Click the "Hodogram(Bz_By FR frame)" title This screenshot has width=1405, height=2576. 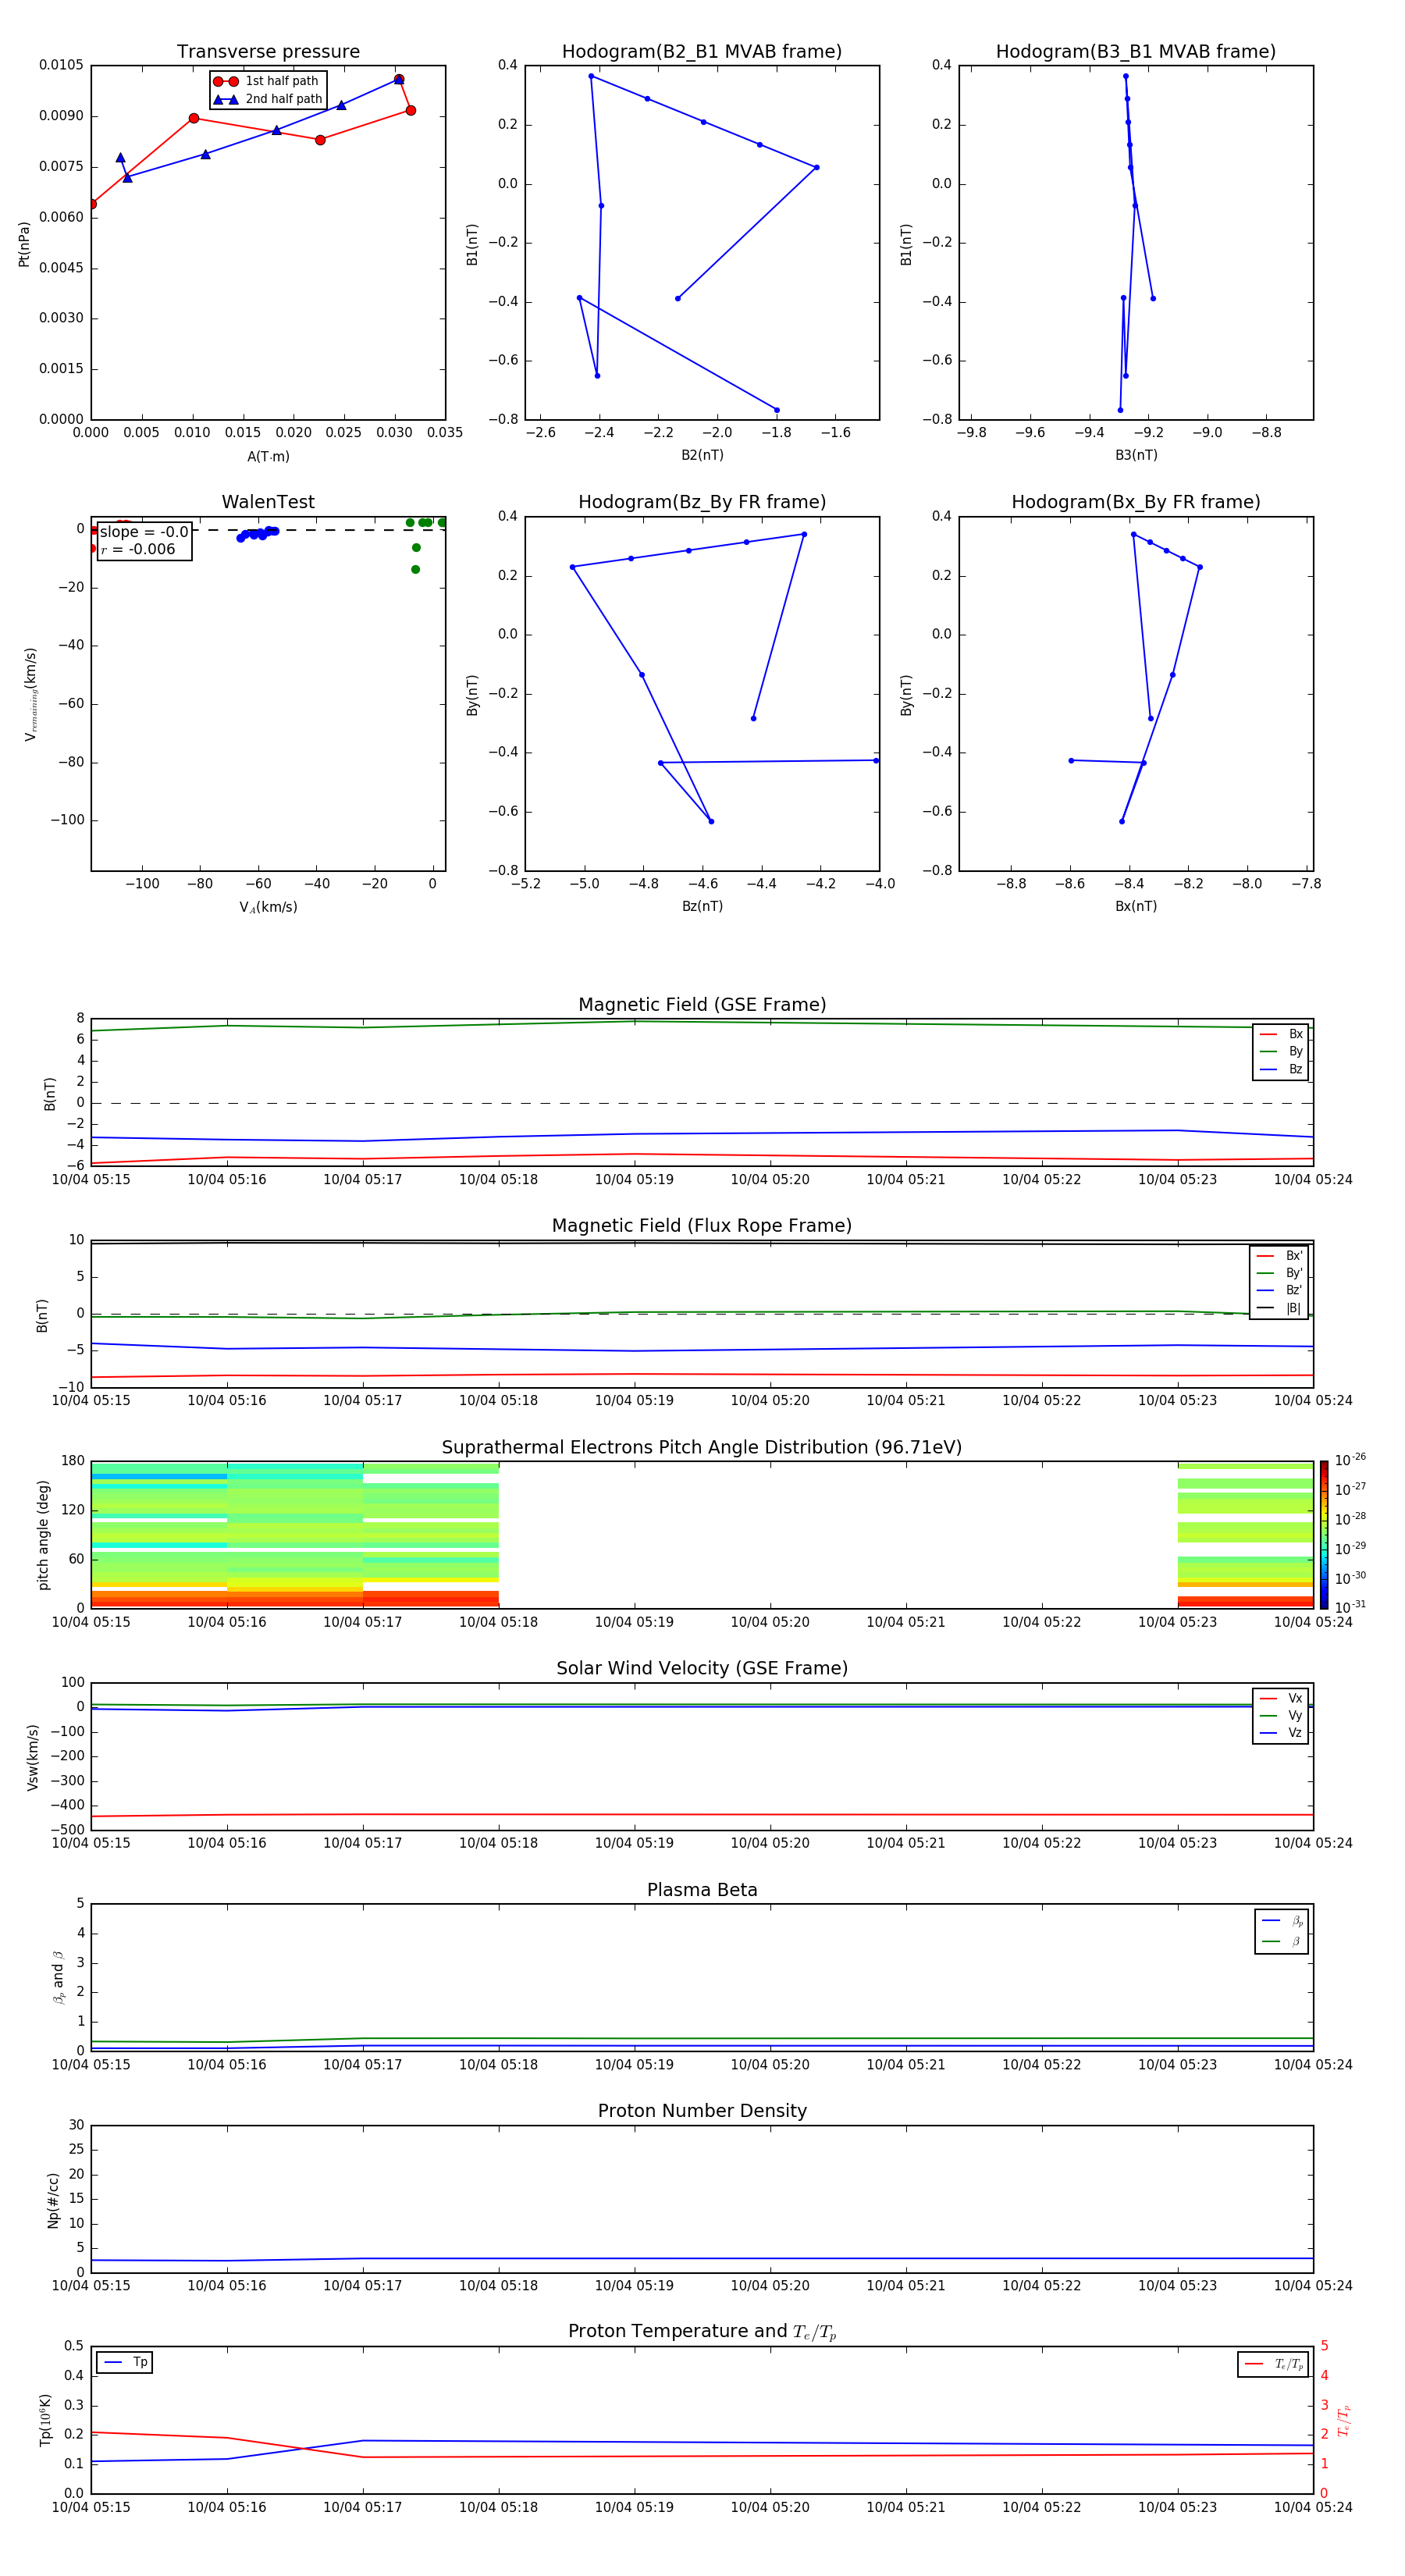702,502
